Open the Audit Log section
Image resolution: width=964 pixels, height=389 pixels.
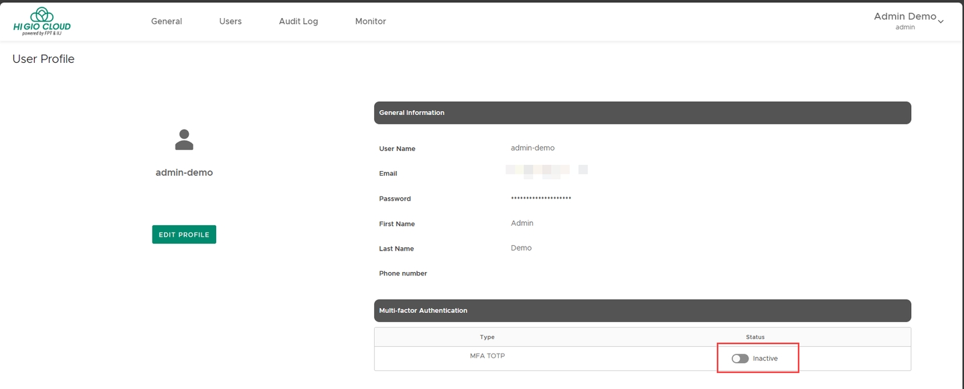299,21
